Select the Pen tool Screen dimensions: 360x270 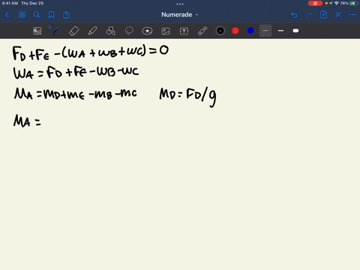pyautogui.click(x=55, y=31)
